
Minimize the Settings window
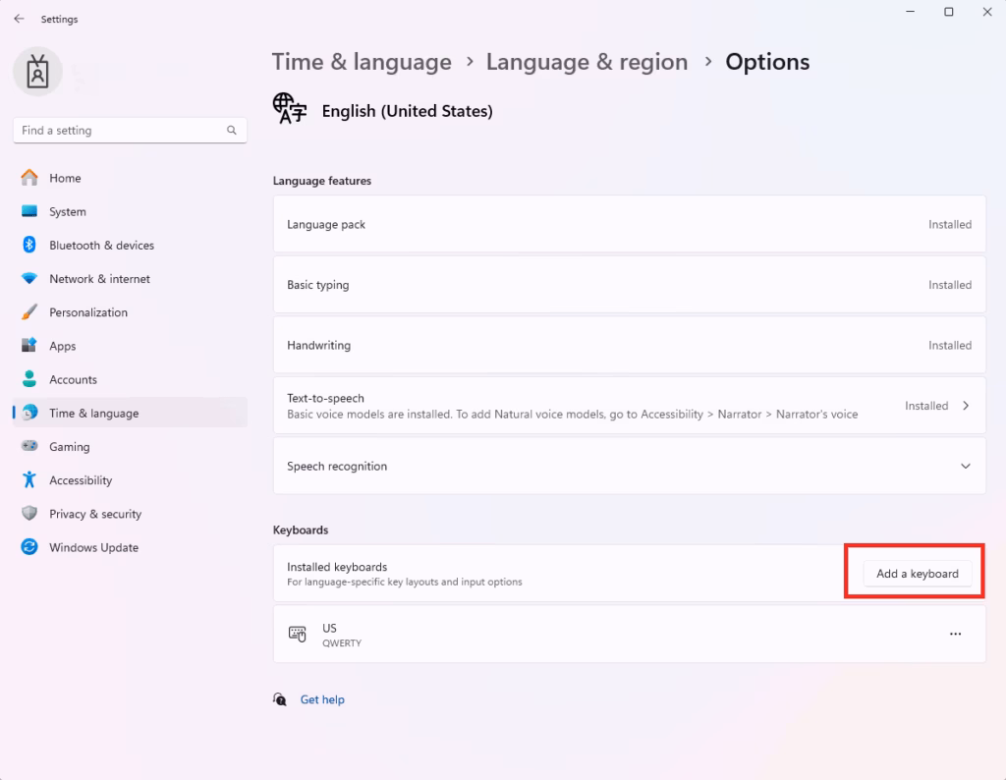pos(910,12)
